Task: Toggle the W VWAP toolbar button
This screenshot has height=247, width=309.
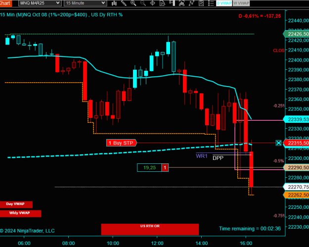Action: 241,3
